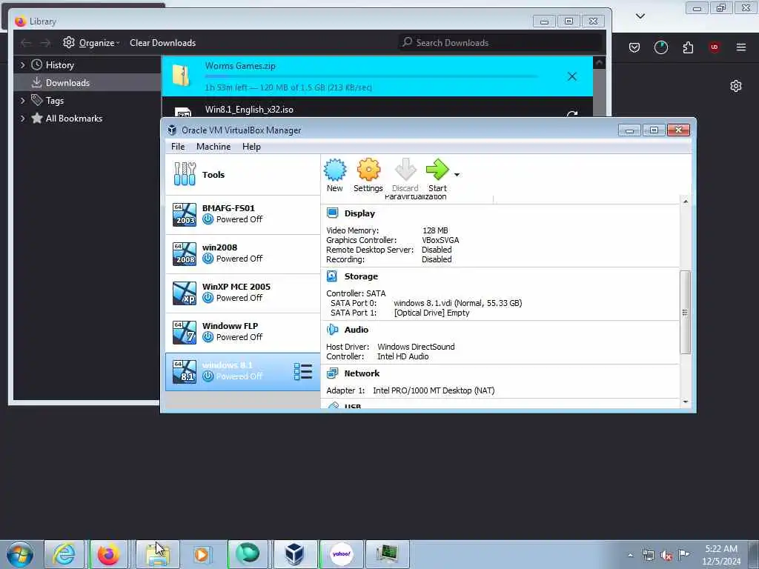Cancel the Worms Games.zip download
Screen dimensions: 759x569
[x=572, y=76]
